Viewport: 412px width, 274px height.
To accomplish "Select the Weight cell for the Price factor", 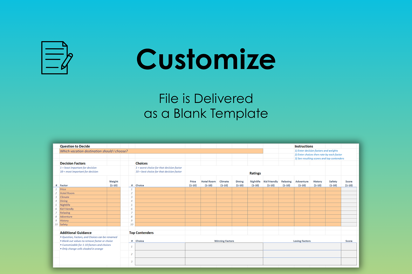I will tap(114, 189).
